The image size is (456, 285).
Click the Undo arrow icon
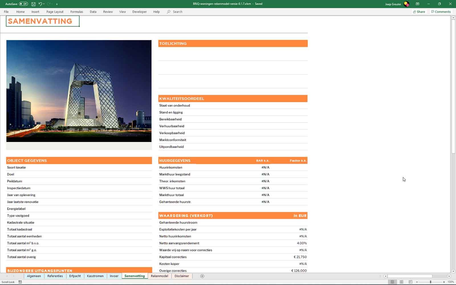point(40,4)
